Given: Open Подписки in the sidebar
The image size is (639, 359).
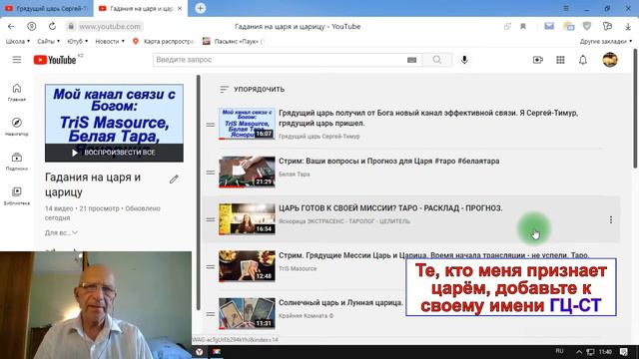Looking at the screenshot, I should pos(17,162).
